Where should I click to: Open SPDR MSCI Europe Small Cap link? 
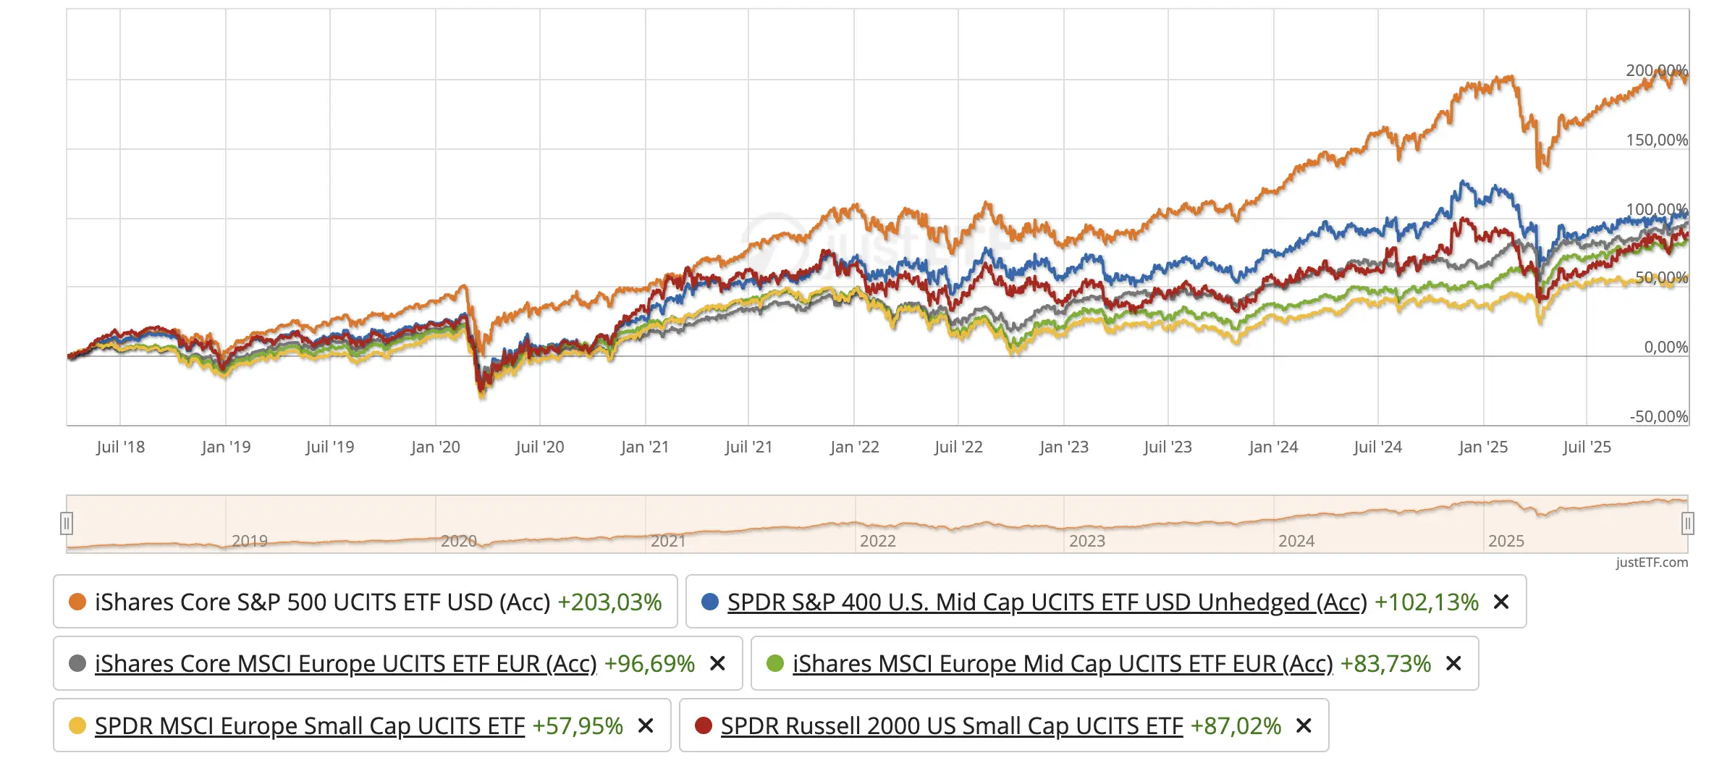(310, 726)
